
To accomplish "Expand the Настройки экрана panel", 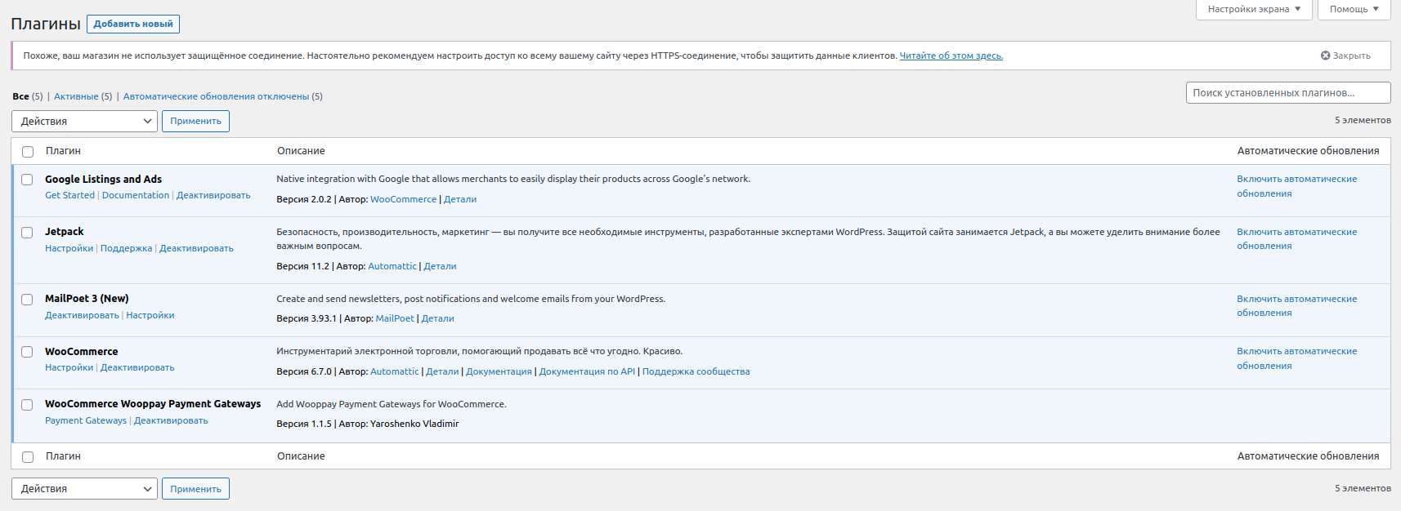I will 1254,9.
